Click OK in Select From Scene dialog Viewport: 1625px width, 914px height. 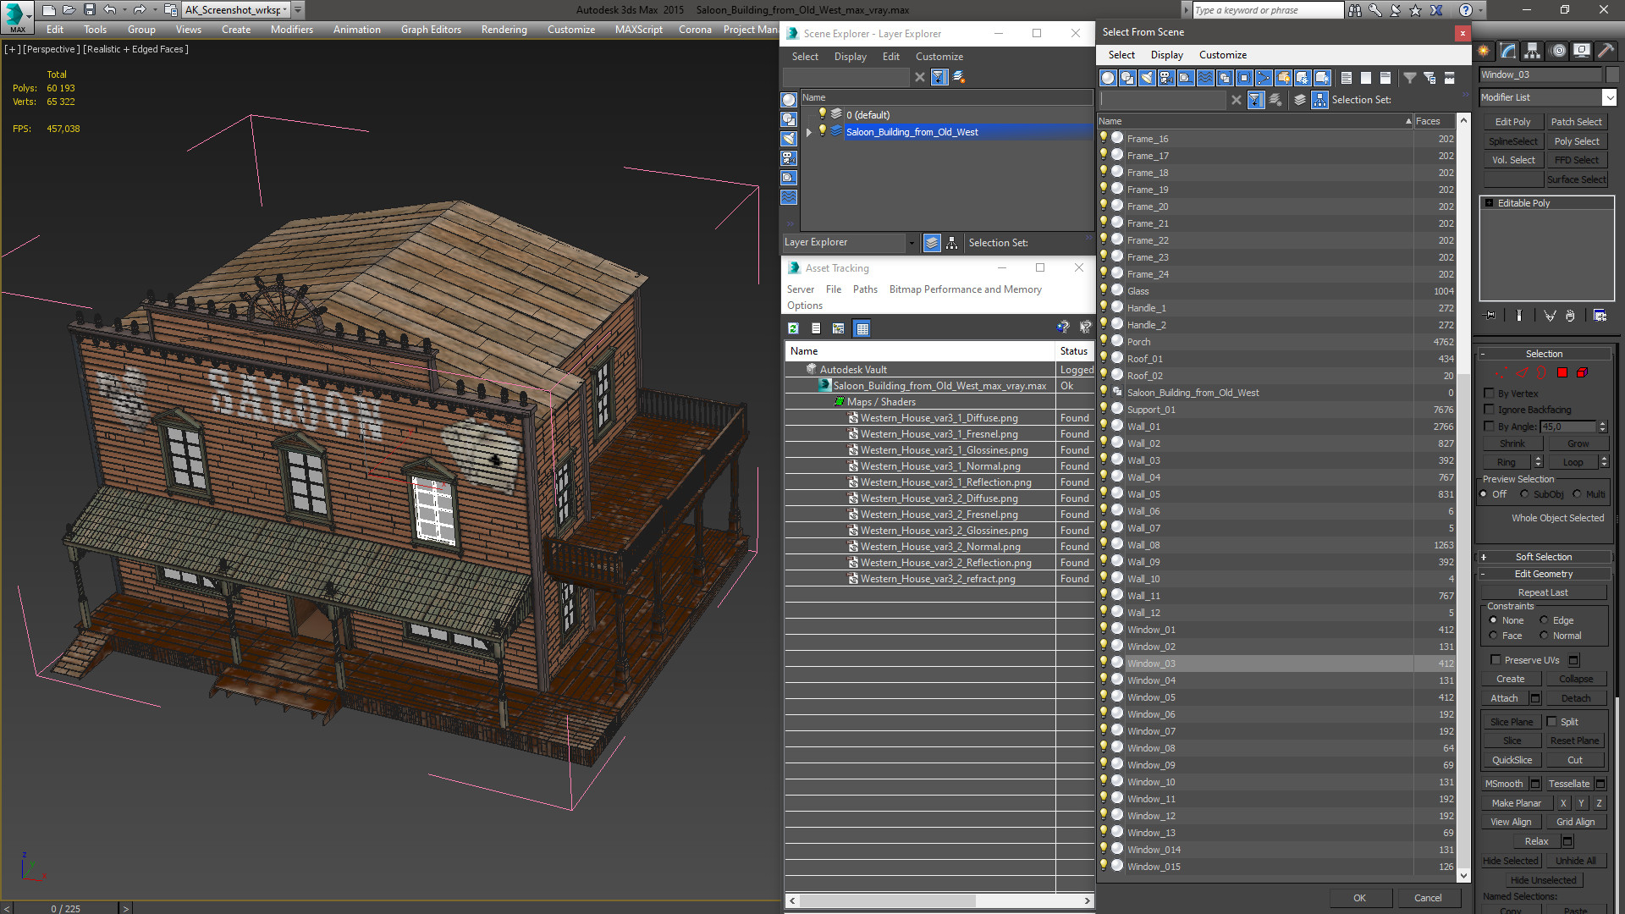[x=1359, y=898]
